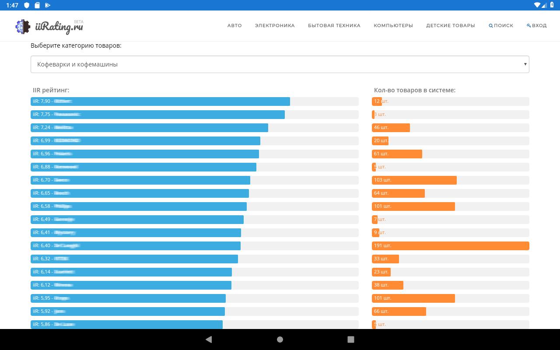This screenshot has width=560, height=350.
Task: Choose the iiR 6,41 rating bar
Action: click(x=136, y=233)
